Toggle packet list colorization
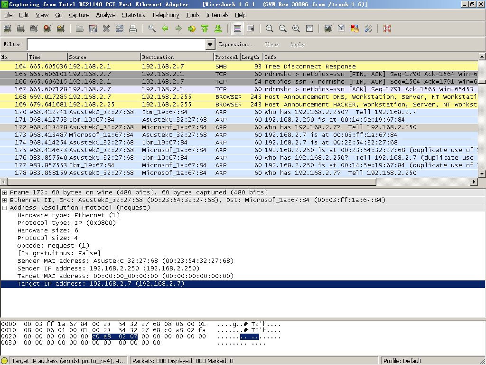Image resolution: width=486 pixels, height=365 pixels. tap(238, 29)
